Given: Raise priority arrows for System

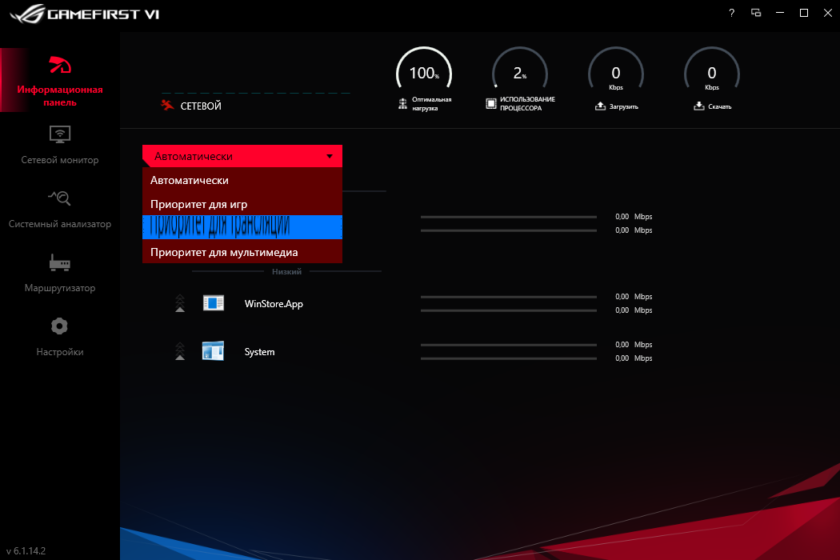Looking at the screenshot, I should pyautogui.click(x=179, y=351).
